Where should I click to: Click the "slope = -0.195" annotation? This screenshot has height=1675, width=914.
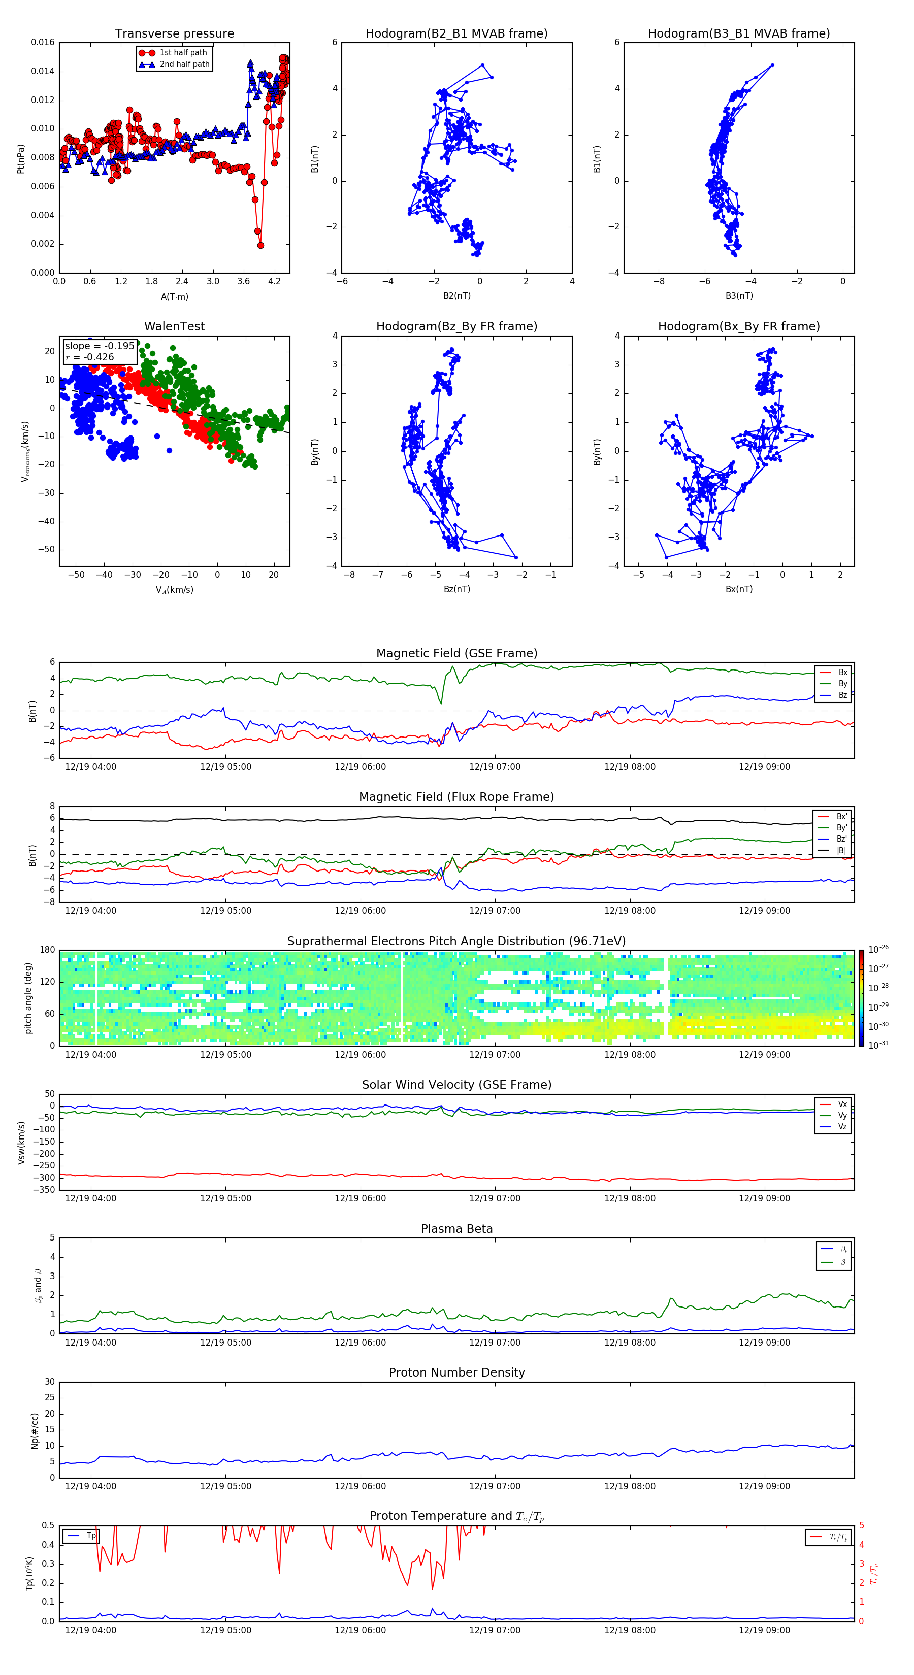coord(100,346)
